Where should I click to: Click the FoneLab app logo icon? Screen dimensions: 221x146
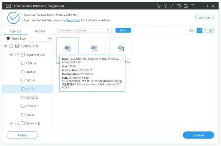coord(8,6)
